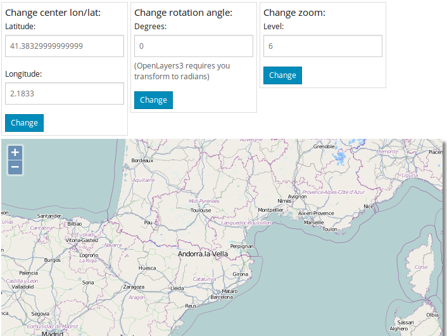Click Toulouse on the map
This screenshot has width=447, height=336.
click(200, 210)
